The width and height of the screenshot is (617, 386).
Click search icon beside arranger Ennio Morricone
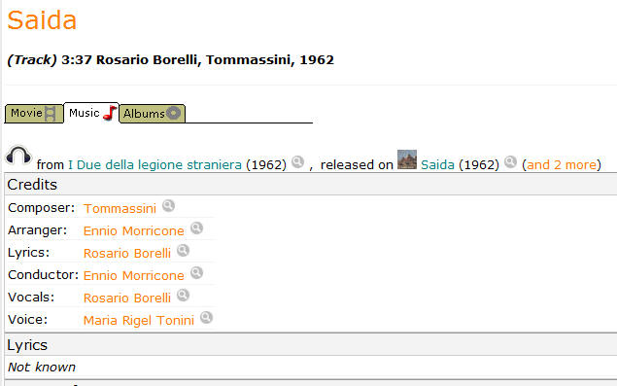coord(196,228)
